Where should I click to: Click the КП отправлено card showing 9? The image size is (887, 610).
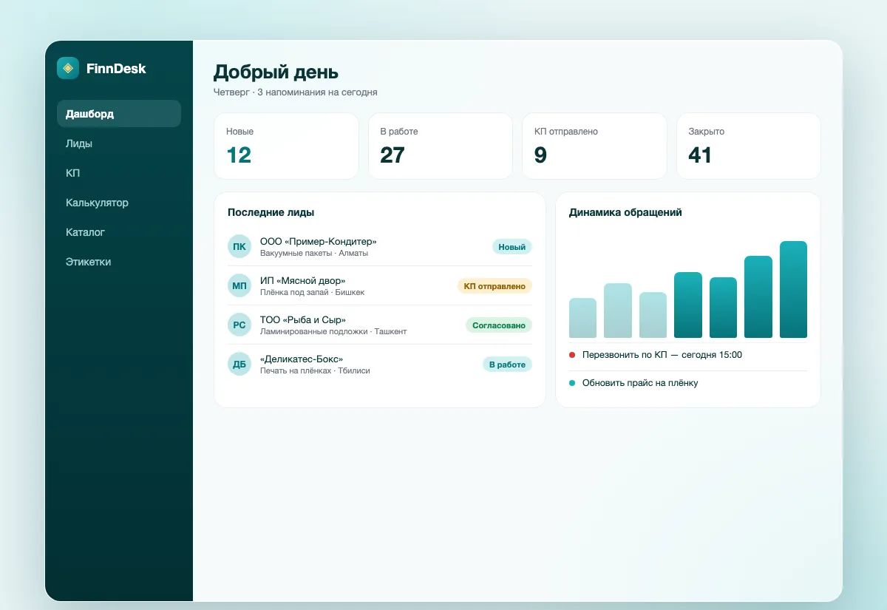pyautogui.click(x=594, y=146)
